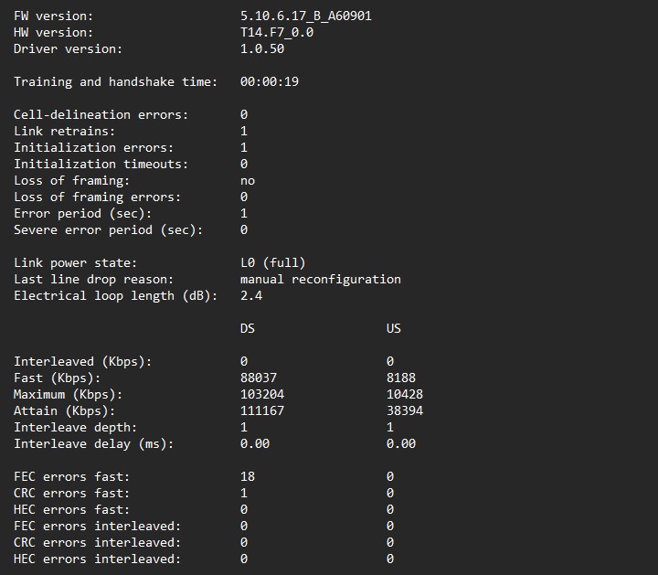
Task: Click the link power state "L0 (full)"
Action: (273, 263)
